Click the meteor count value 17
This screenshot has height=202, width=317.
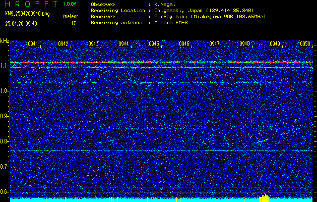[74, 24]
